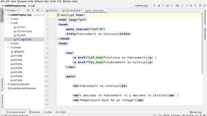
Task: Open the Structure tool window
Action: pos(2,101)
